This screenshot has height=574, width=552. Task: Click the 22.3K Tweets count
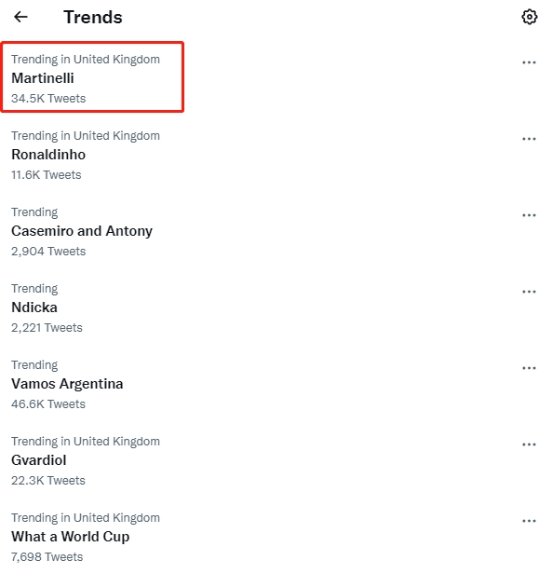tap(47, 481)
